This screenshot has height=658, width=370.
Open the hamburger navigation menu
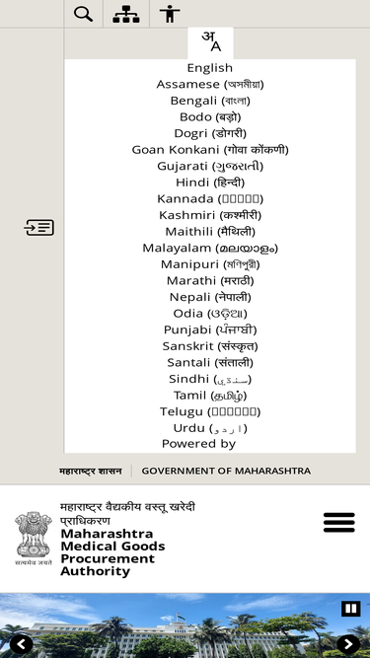click(339, 523)
